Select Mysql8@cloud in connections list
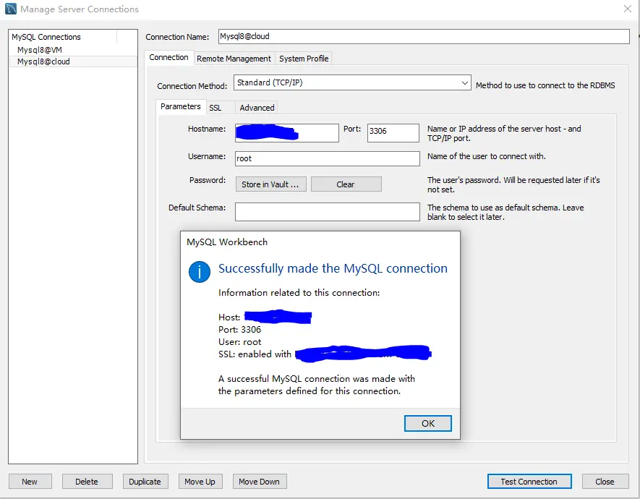This screenshot has width=640, height=499. coord(74,61)
